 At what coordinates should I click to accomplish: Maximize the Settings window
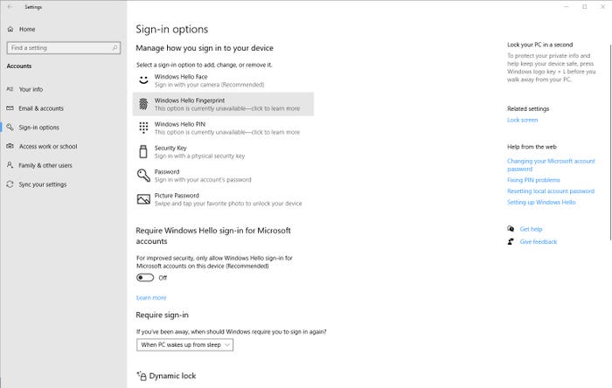pyautogui.click(x=584, y=7)
